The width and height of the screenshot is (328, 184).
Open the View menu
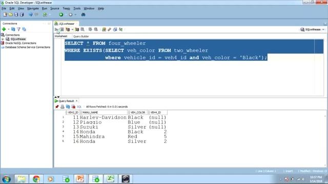(x=20, y=8)
